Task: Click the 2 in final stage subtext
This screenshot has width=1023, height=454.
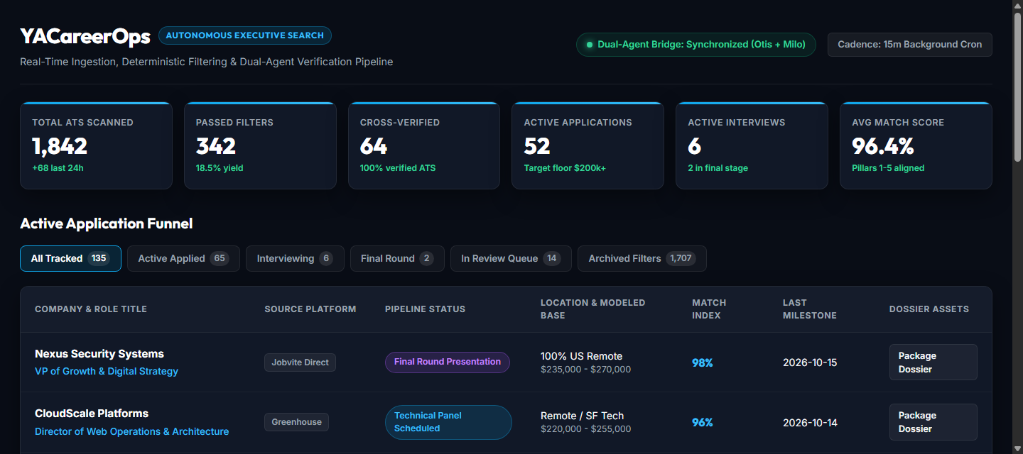Action: [718, 168]
